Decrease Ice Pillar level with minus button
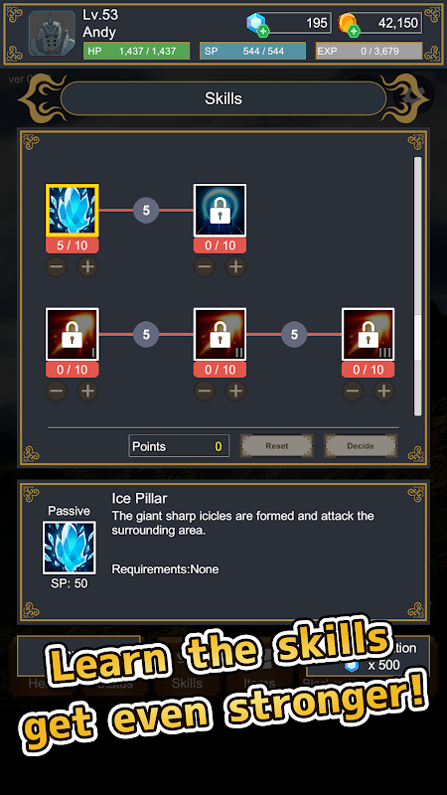Screen dimensions: 447x795 coord(57,266)
